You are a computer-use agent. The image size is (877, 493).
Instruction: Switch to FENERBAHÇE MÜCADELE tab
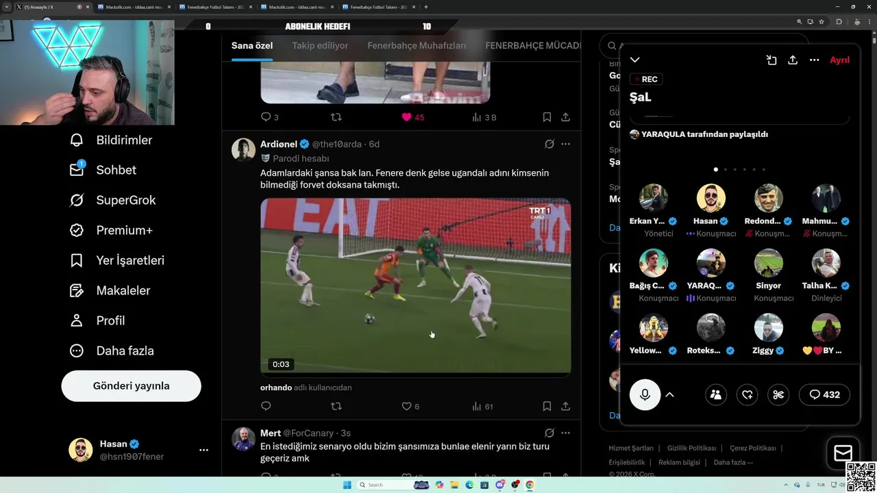[533, 45]
